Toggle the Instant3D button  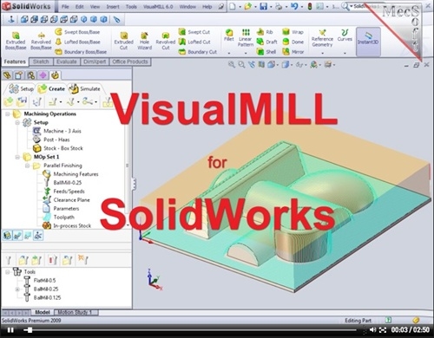368,42
